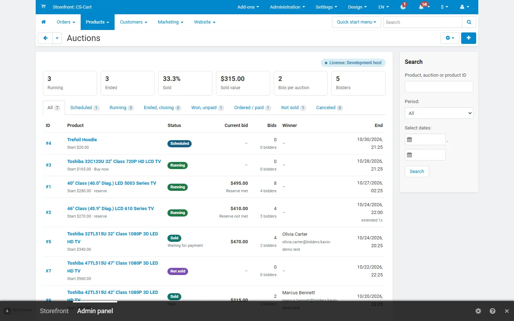This screenshot has height=321, width=514.
Task: Expand the Quick start menu dropdown
Action: coord(356,22)
